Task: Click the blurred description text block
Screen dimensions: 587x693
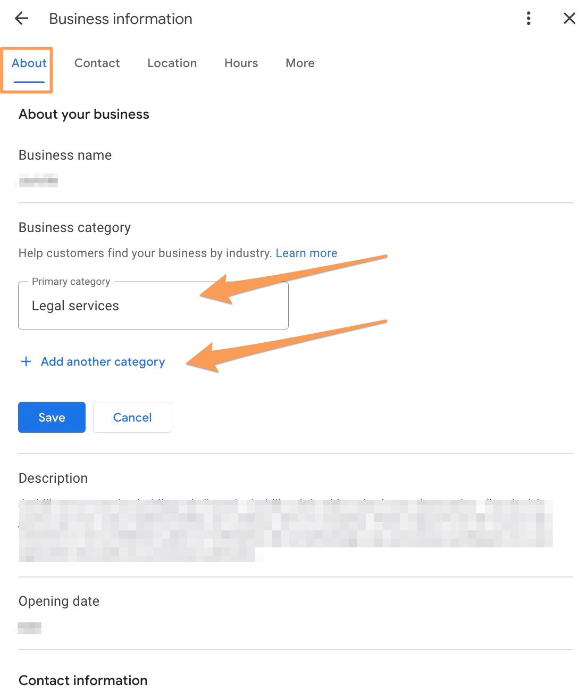Action: (285, 530)
